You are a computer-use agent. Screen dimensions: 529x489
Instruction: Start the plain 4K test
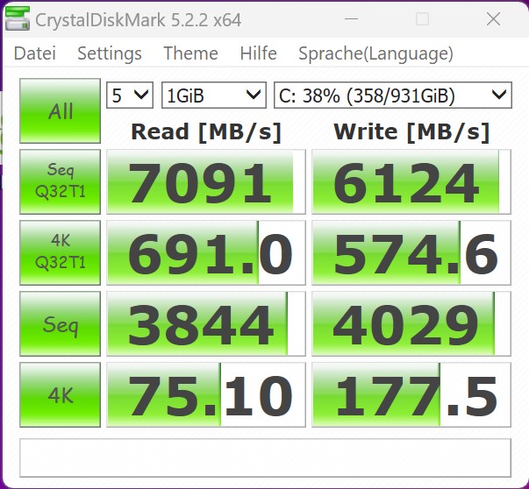[60, 395]
